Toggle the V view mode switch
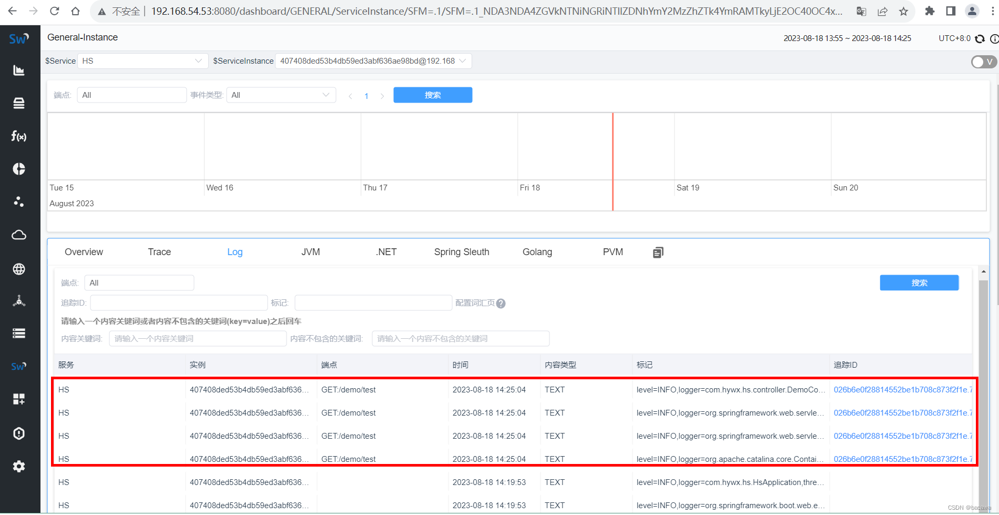 coord(984,62)
